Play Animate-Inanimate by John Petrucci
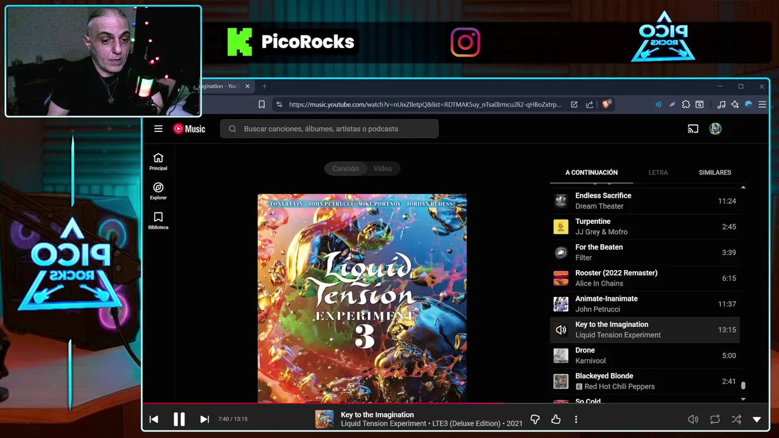The width and height of the screenshot is (779, 438). coord(645,304)
